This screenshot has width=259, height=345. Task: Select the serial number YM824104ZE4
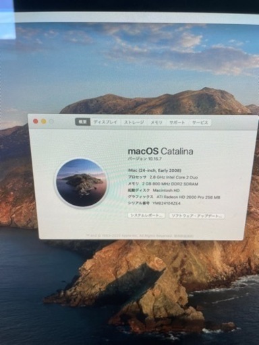point(167,203)
